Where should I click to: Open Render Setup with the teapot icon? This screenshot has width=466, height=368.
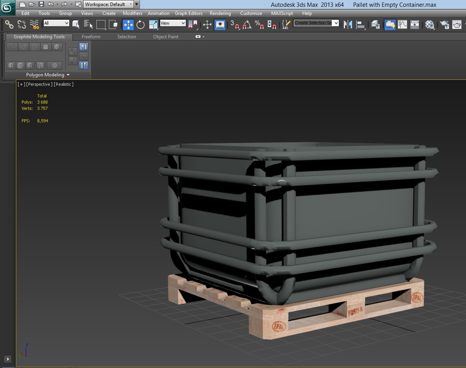tap(444, 25)
